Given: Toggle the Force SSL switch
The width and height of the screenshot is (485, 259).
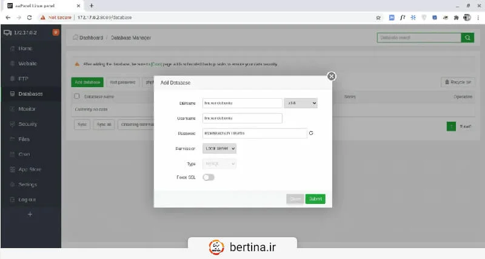Looking at the screenshot, I should 209,177.
